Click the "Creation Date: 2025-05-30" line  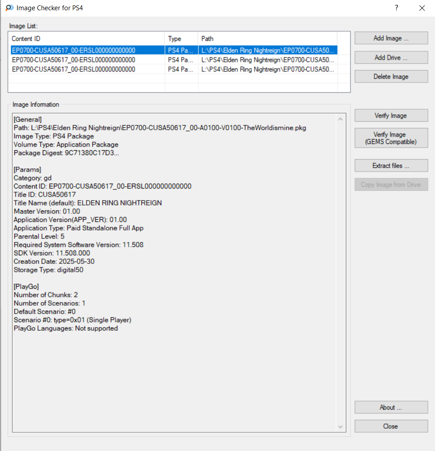54,261
